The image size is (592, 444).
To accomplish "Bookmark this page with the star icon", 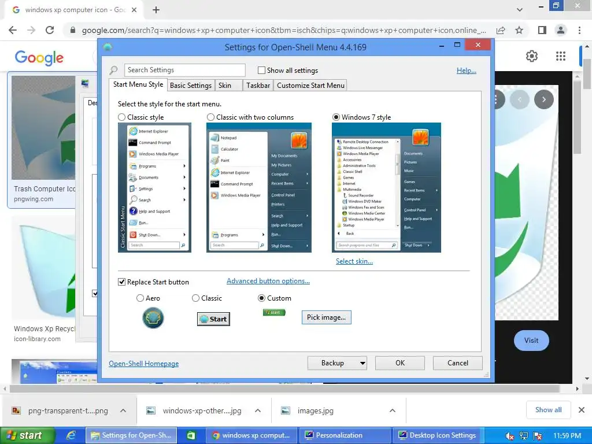I will (519, 30).
